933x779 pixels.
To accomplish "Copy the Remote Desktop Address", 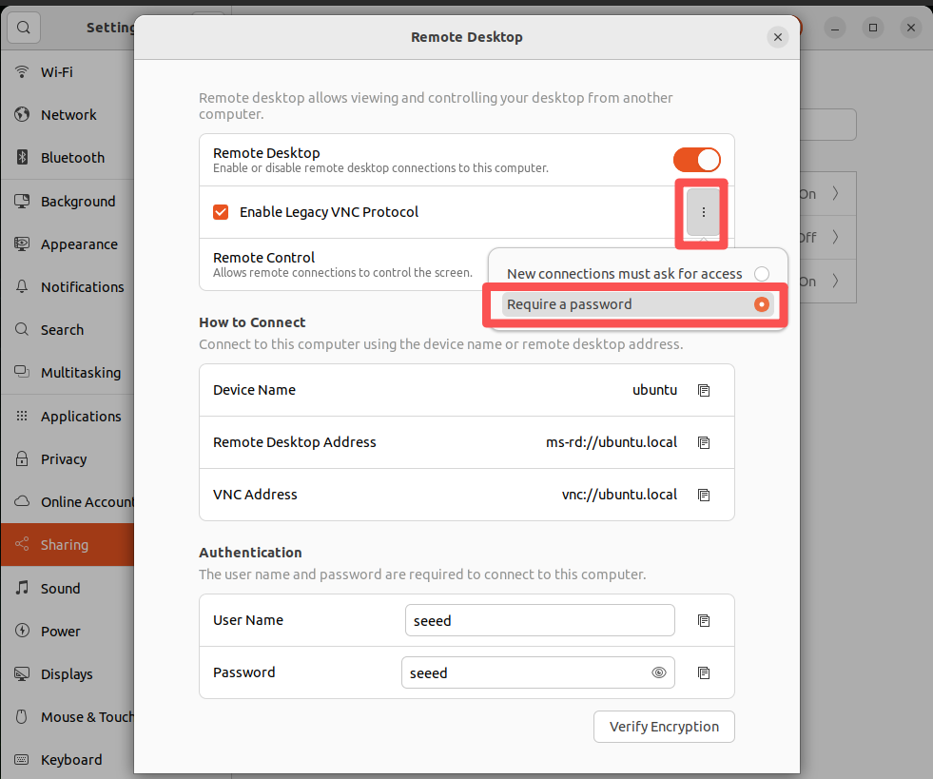I will [x=704, y=442].
